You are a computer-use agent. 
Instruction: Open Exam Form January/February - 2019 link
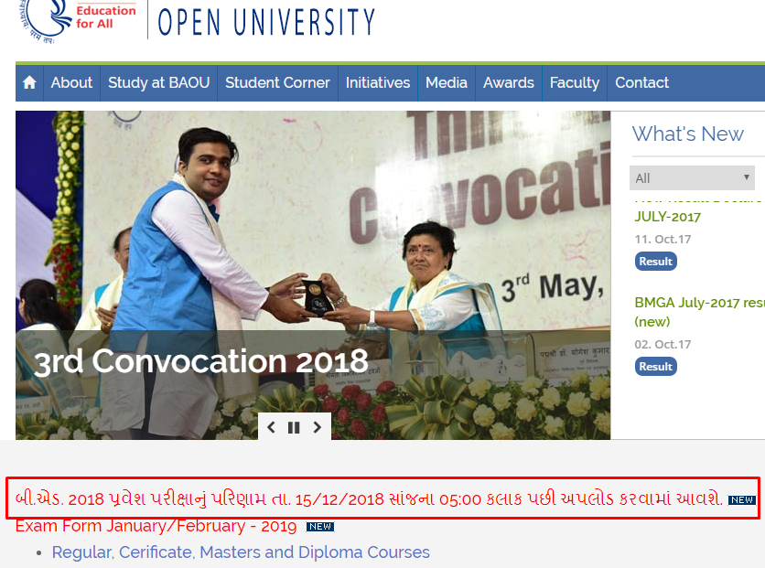[x=156, y=526]
